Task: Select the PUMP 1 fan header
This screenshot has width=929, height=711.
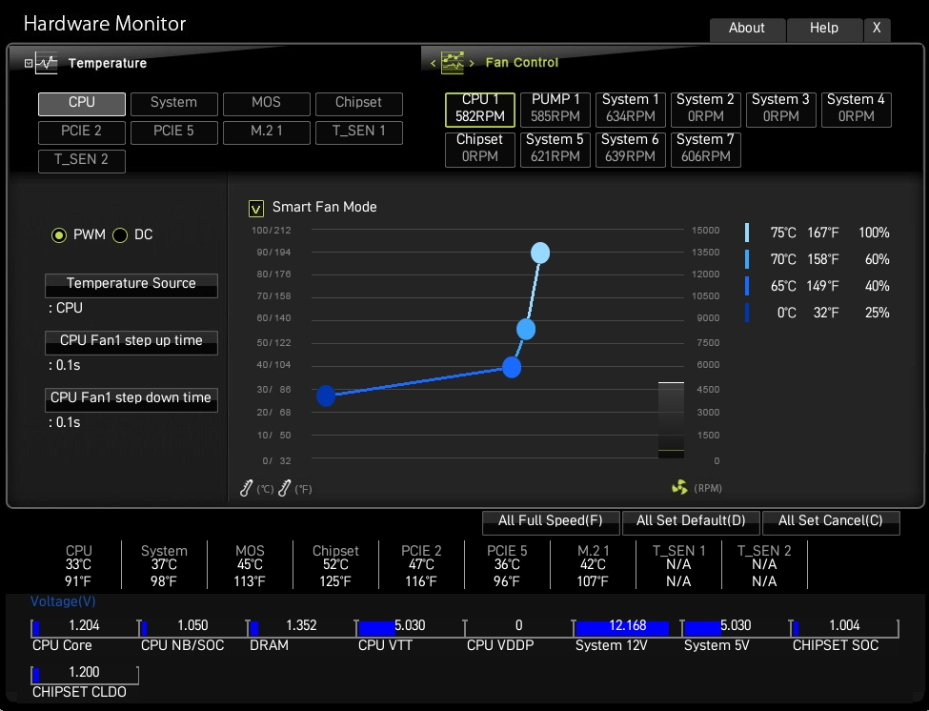Action: coord(555,110)
